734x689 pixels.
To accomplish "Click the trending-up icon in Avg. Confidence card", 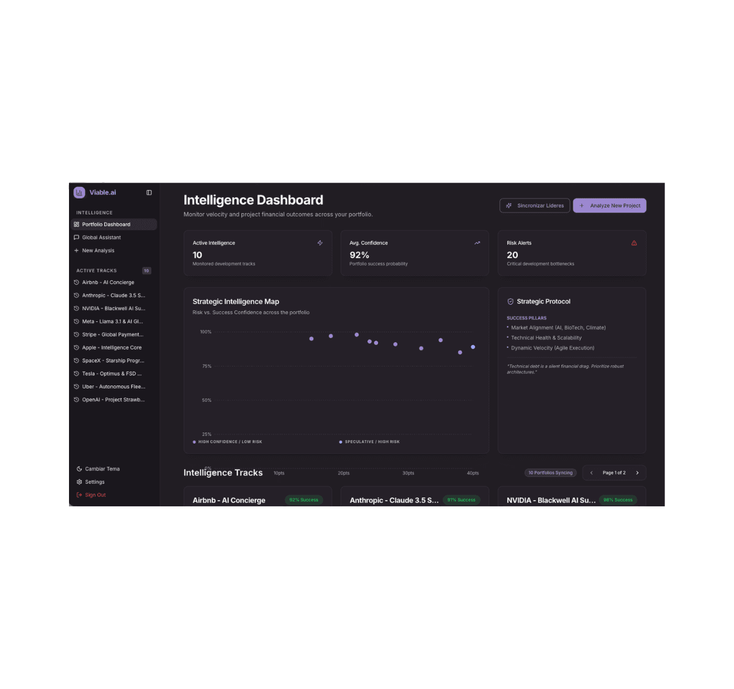I will [x=478, y=243].
